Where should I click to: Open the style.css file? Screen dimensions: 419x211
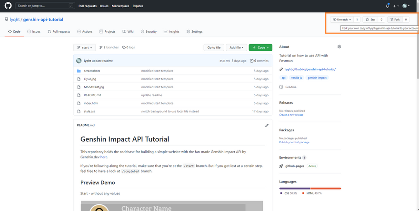[x=89, y=111]
